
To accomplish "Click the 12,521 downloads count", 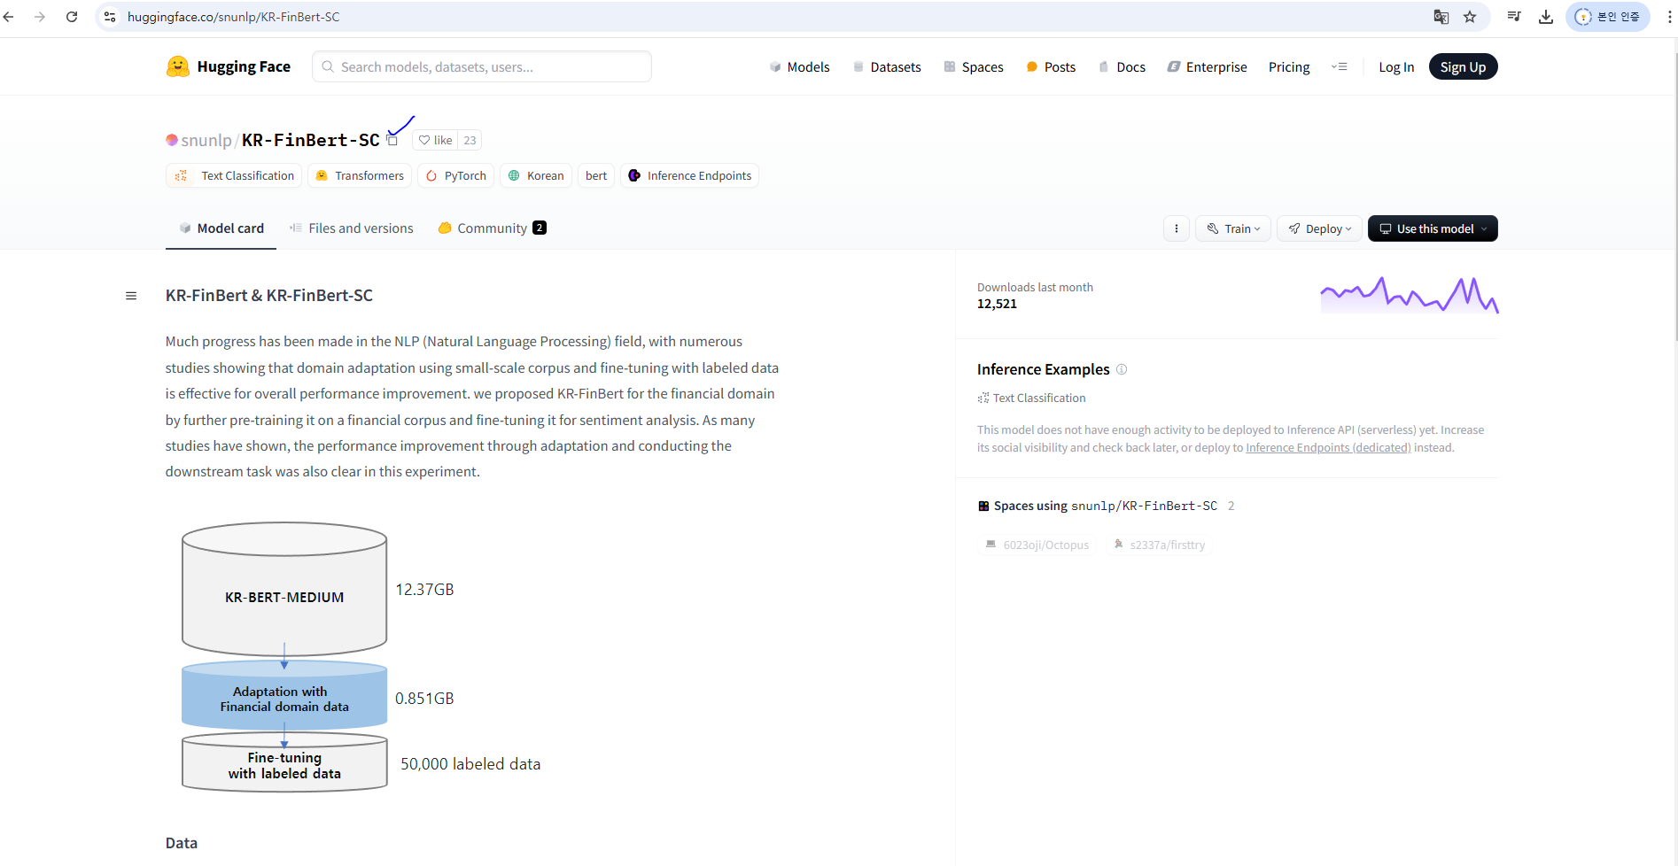I will click(997, 304).
